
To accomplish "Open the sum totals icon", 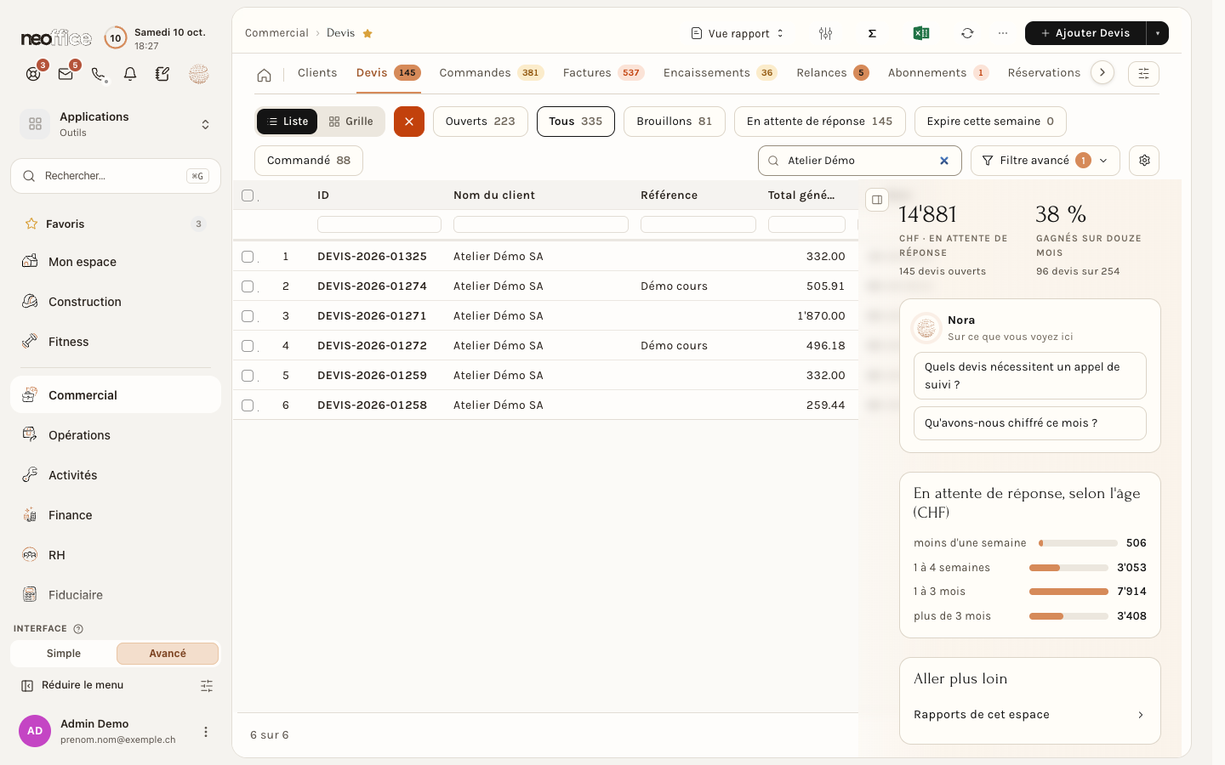I will [x=872, y=33].
